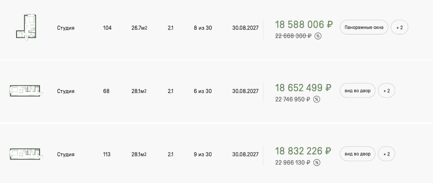433x183 pixels.
Task: Expand "+ 2" more tags for apartment 113
Action: pos(386,154)
